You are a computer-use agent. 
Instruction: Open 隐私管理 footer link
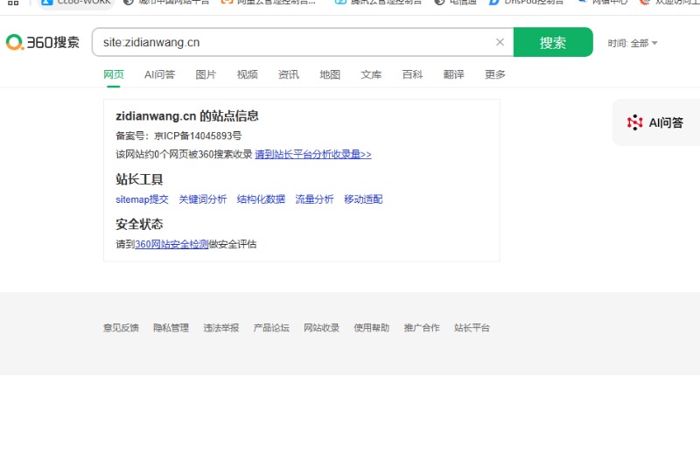(x=171, y=328)
